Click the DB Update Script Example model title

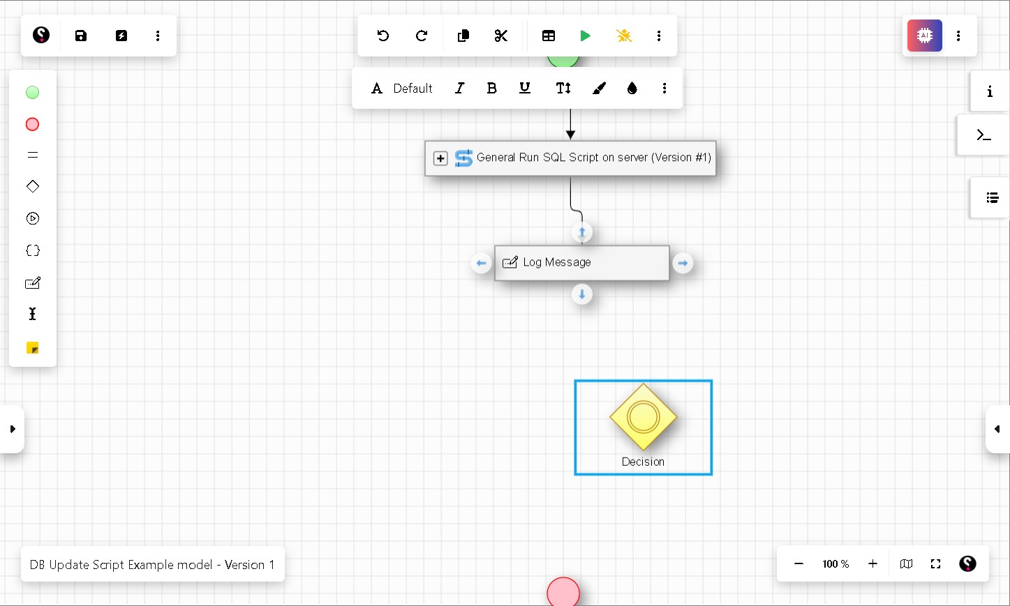(152, 564)
